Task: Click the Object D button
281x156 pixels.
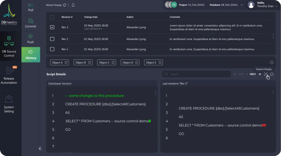Action: click(130, 62)
